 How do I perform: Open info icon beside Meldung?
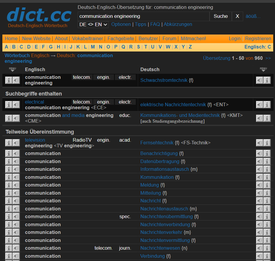[x=267, y=185]
